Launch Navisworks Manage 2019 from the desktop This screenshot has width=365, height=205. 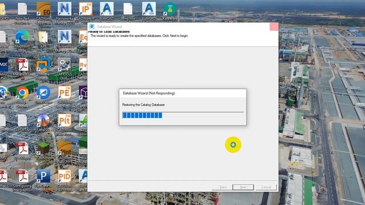pyautogui.click(x=64, y=9)
